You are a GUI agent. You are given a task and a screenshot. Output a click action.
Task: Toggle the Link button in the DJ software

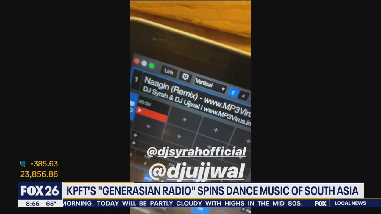tap(169, 72)
